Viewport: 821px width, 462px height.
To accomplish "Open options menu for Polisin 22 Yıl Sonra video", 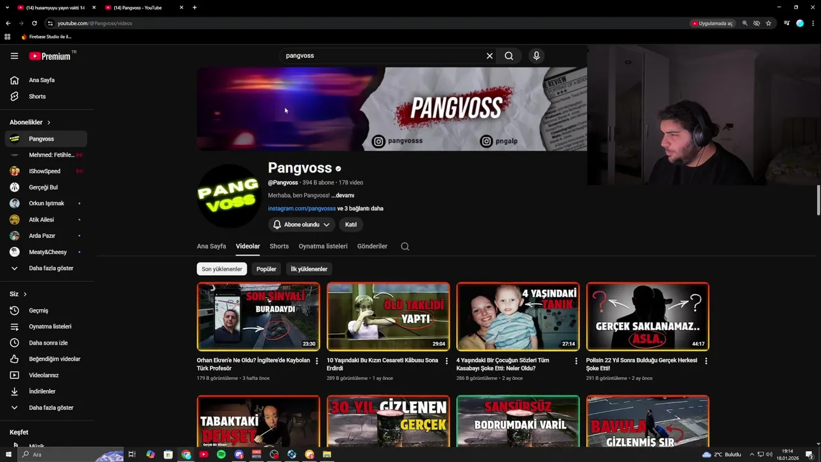I will pyautogui.click(x=706, y=361).
